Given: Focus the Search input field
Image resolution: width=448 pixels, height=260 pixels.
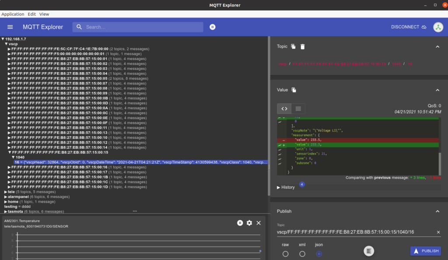Looking at the screenshot, I should pyautogui.click(x=138, y=27).
